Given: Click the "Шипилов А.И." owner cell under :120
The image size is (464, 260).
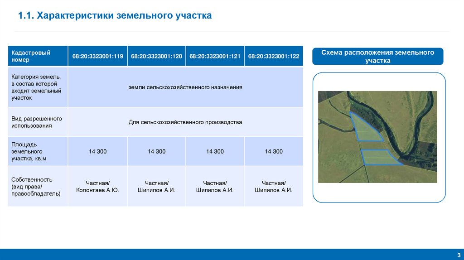Looking at the screenshot, I should (156, 186).
